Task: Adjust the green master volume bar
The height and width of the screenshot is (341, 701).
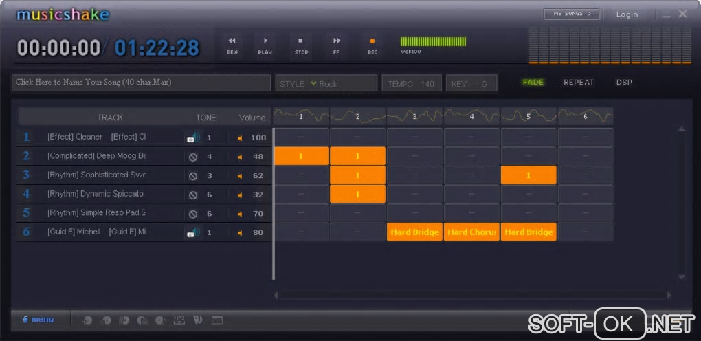Action: [x=433, y=42]
